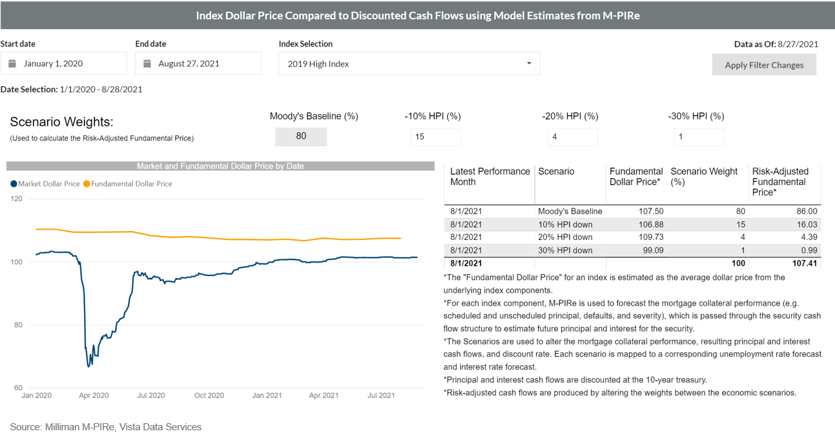The image size is (835, 438).
Task: Click the Risk-Adjusted Fundamental Price column header
Action: [x=780, y=181]
